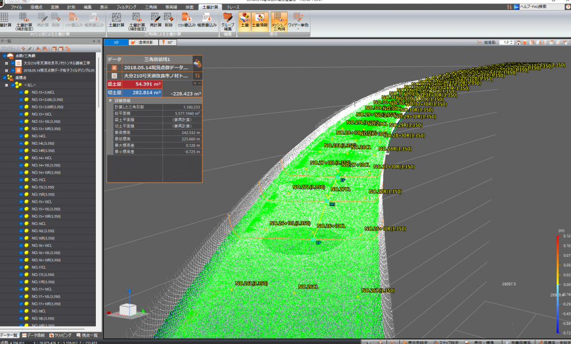
Task: Click 土量計算(傾き指定) in the triangulated-mesh (三角網) group
Action: point(137,21)
